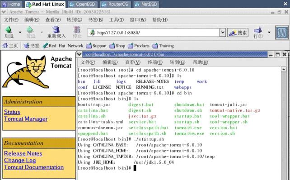Minimize the terminal window
This screenshot has height=180, width=290.
click(x=271, y=54)
